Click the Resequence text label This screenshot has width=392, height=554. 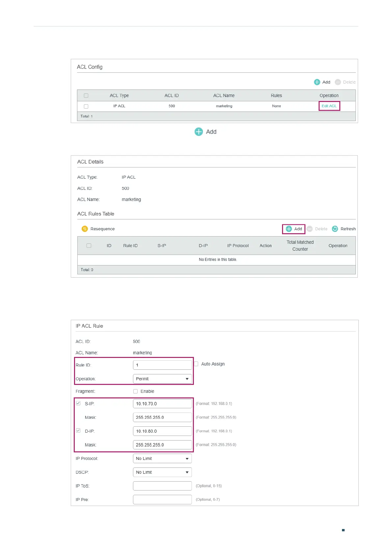102,229
